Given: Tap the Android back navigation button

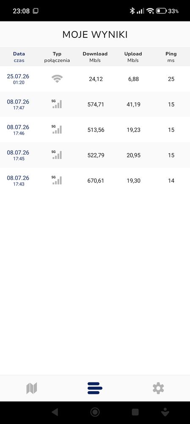Looking at the screenshot, I should [55, 412].
